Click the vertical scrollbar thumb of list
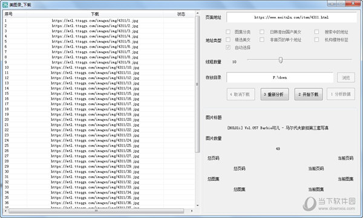Viewport: 363px width, 218px height. (x=197, y=84)
